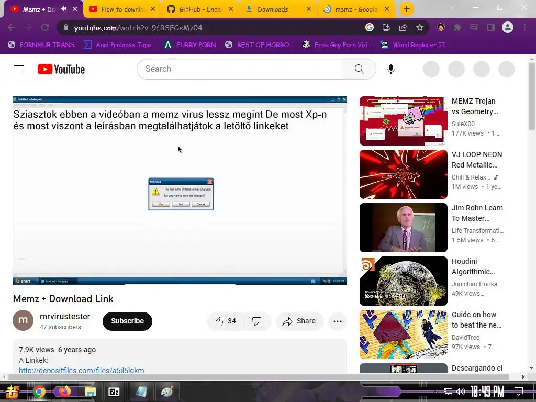Open the volume control in system tray
The image size is (536, 402).
461,392
